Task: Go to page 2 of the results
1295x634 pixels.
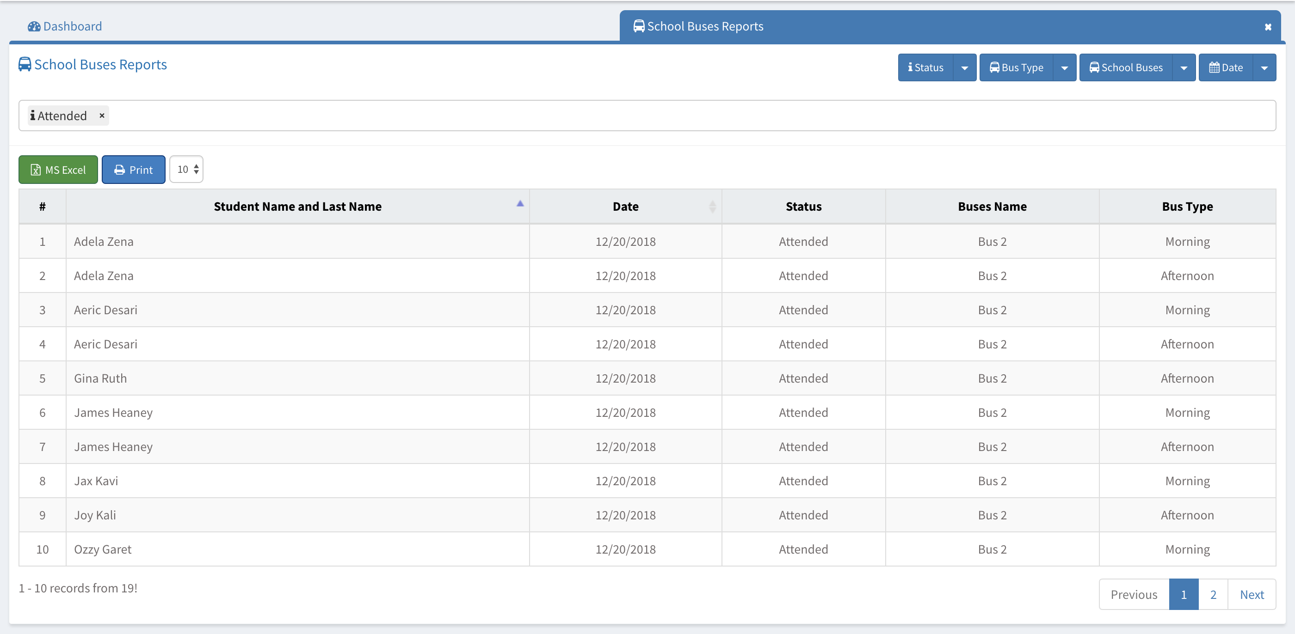Action: coord(1213,594)
